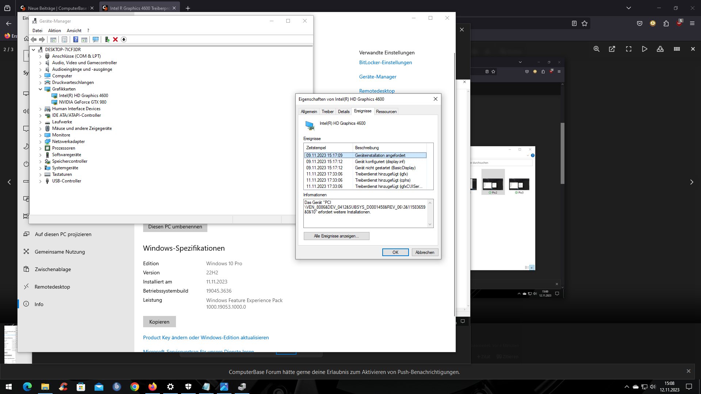Image resolution: width=701 pixels, height=394 pixels.
Task: Switch to the Treiber tab
Action: click(x=327, y=112)
